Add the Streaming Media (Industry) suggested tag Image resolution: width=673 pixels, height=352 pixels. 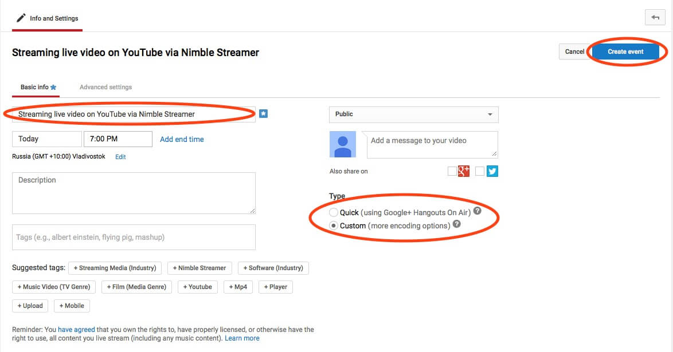pos(115,268)
